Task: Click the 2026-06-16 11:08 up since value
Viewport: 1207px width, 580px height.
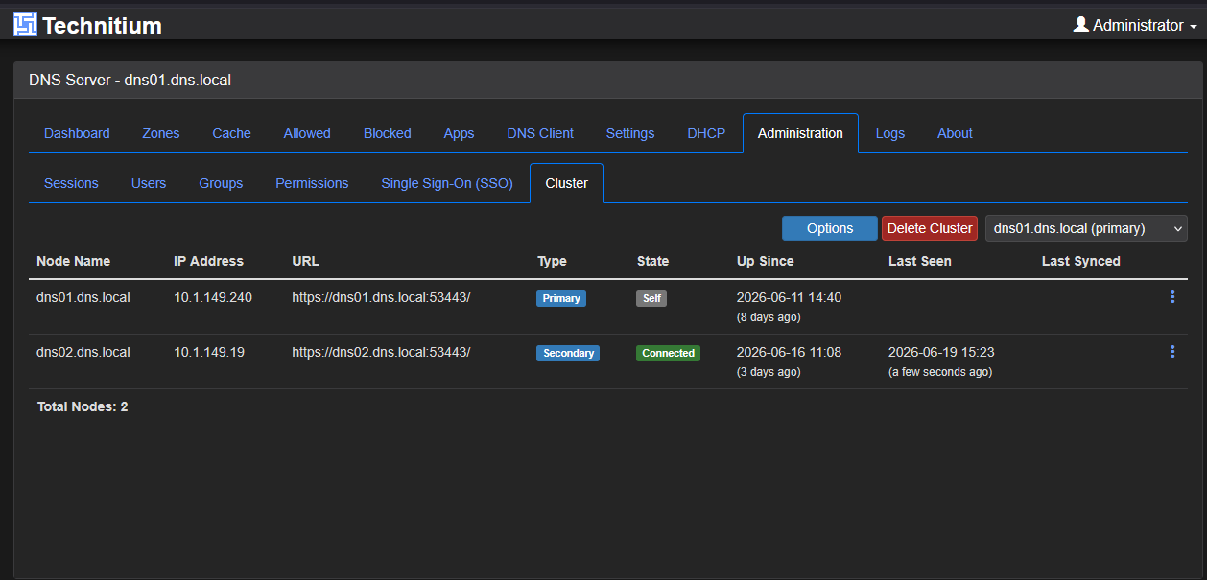Action: [789, 352]
